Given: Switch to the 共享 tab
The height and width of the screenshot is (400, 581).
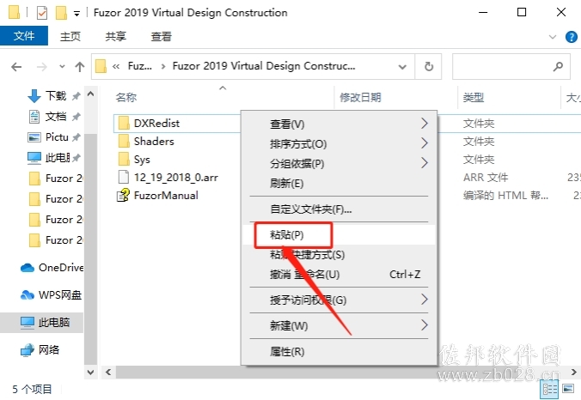Looking at the screenshot, I should coord(116,36).
